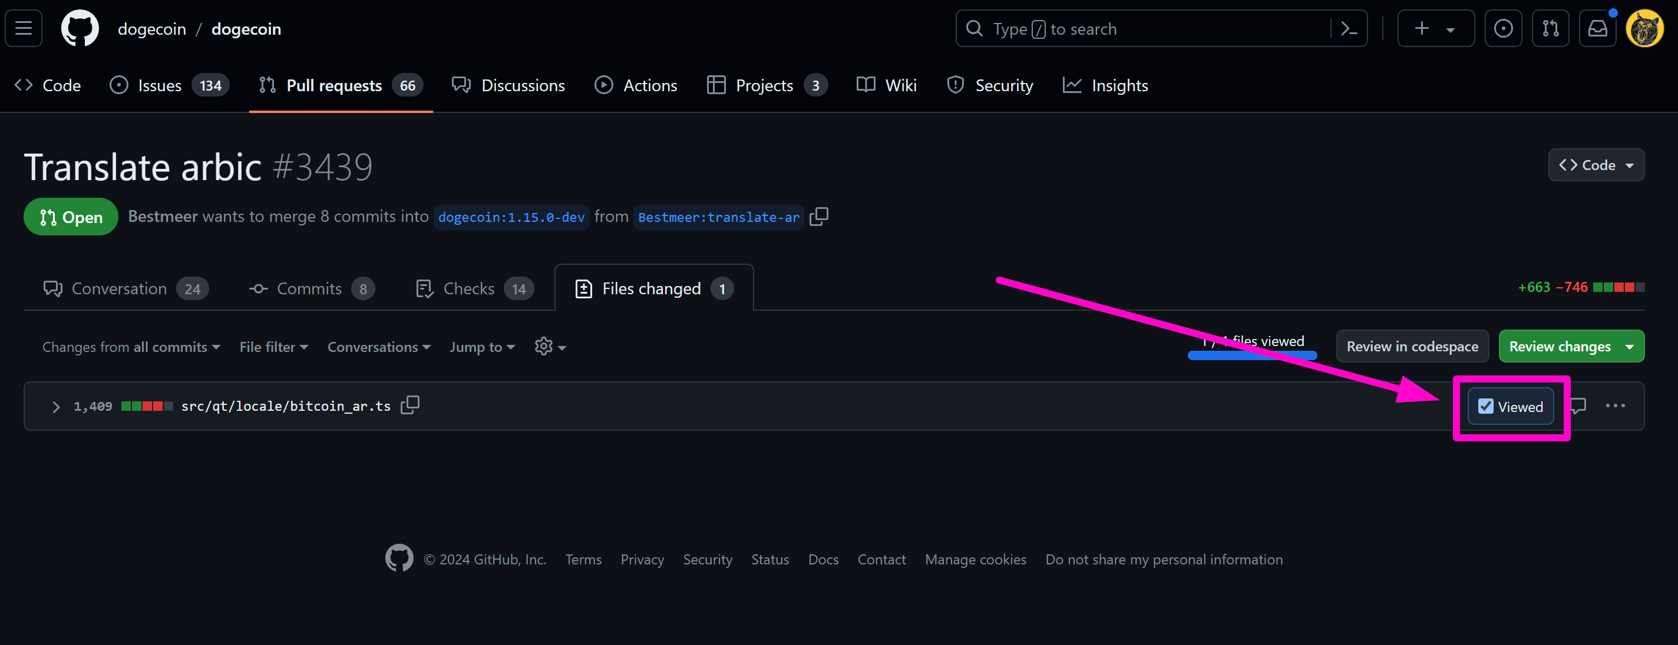Image resolution: width=1678 pixels, height=645 pixels.
Task: Open the repository Security tab
Action: (x=990, y=85)
